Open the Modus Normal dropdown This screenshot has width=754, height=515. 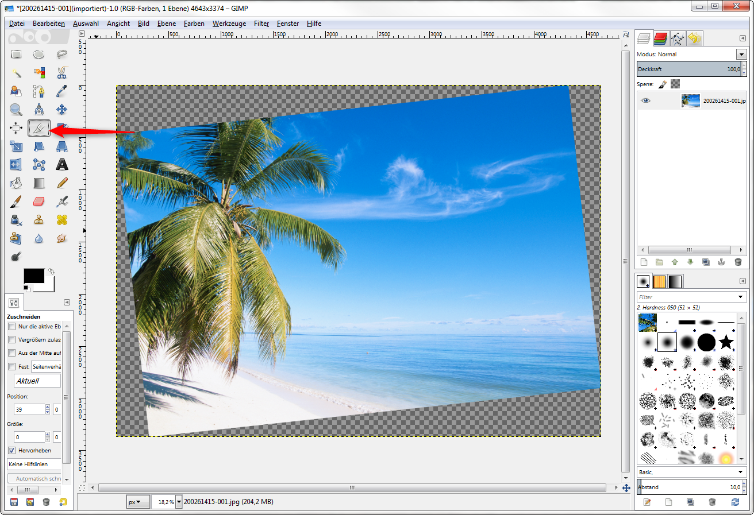741,54
